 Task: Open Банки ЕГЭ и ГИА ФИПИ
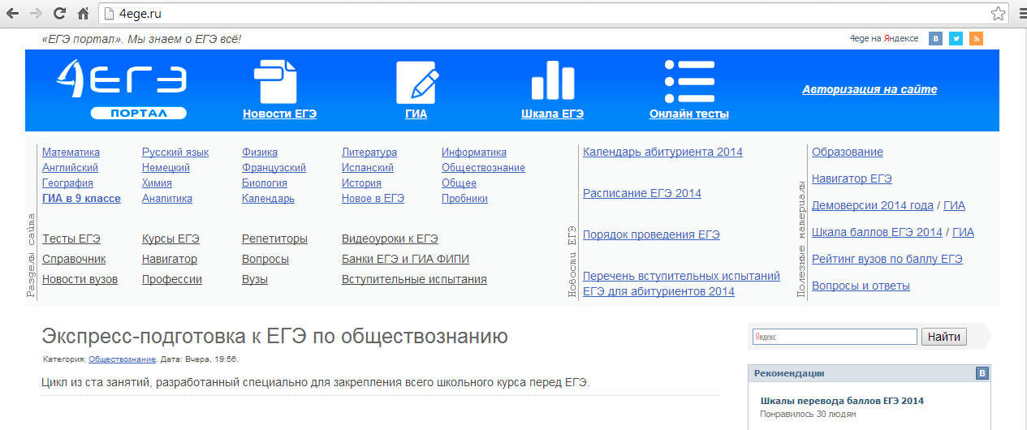[x=405, y=259]
